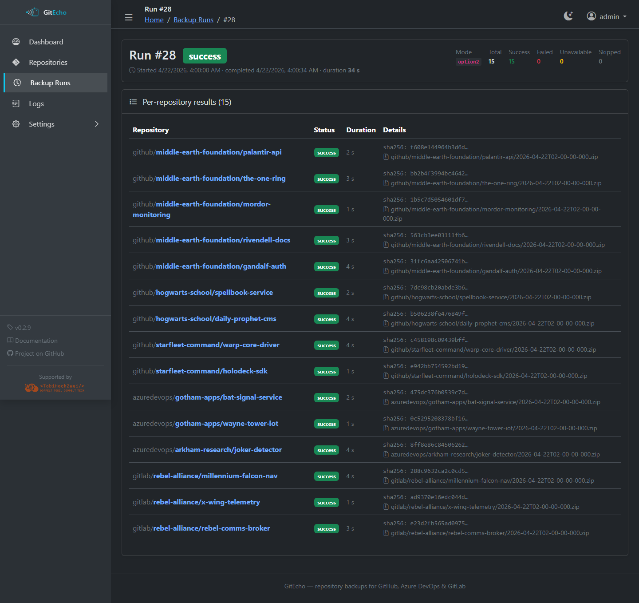
Task: Toggle the sidebar with hamburger icon
Action: click(x=129, y=17)
